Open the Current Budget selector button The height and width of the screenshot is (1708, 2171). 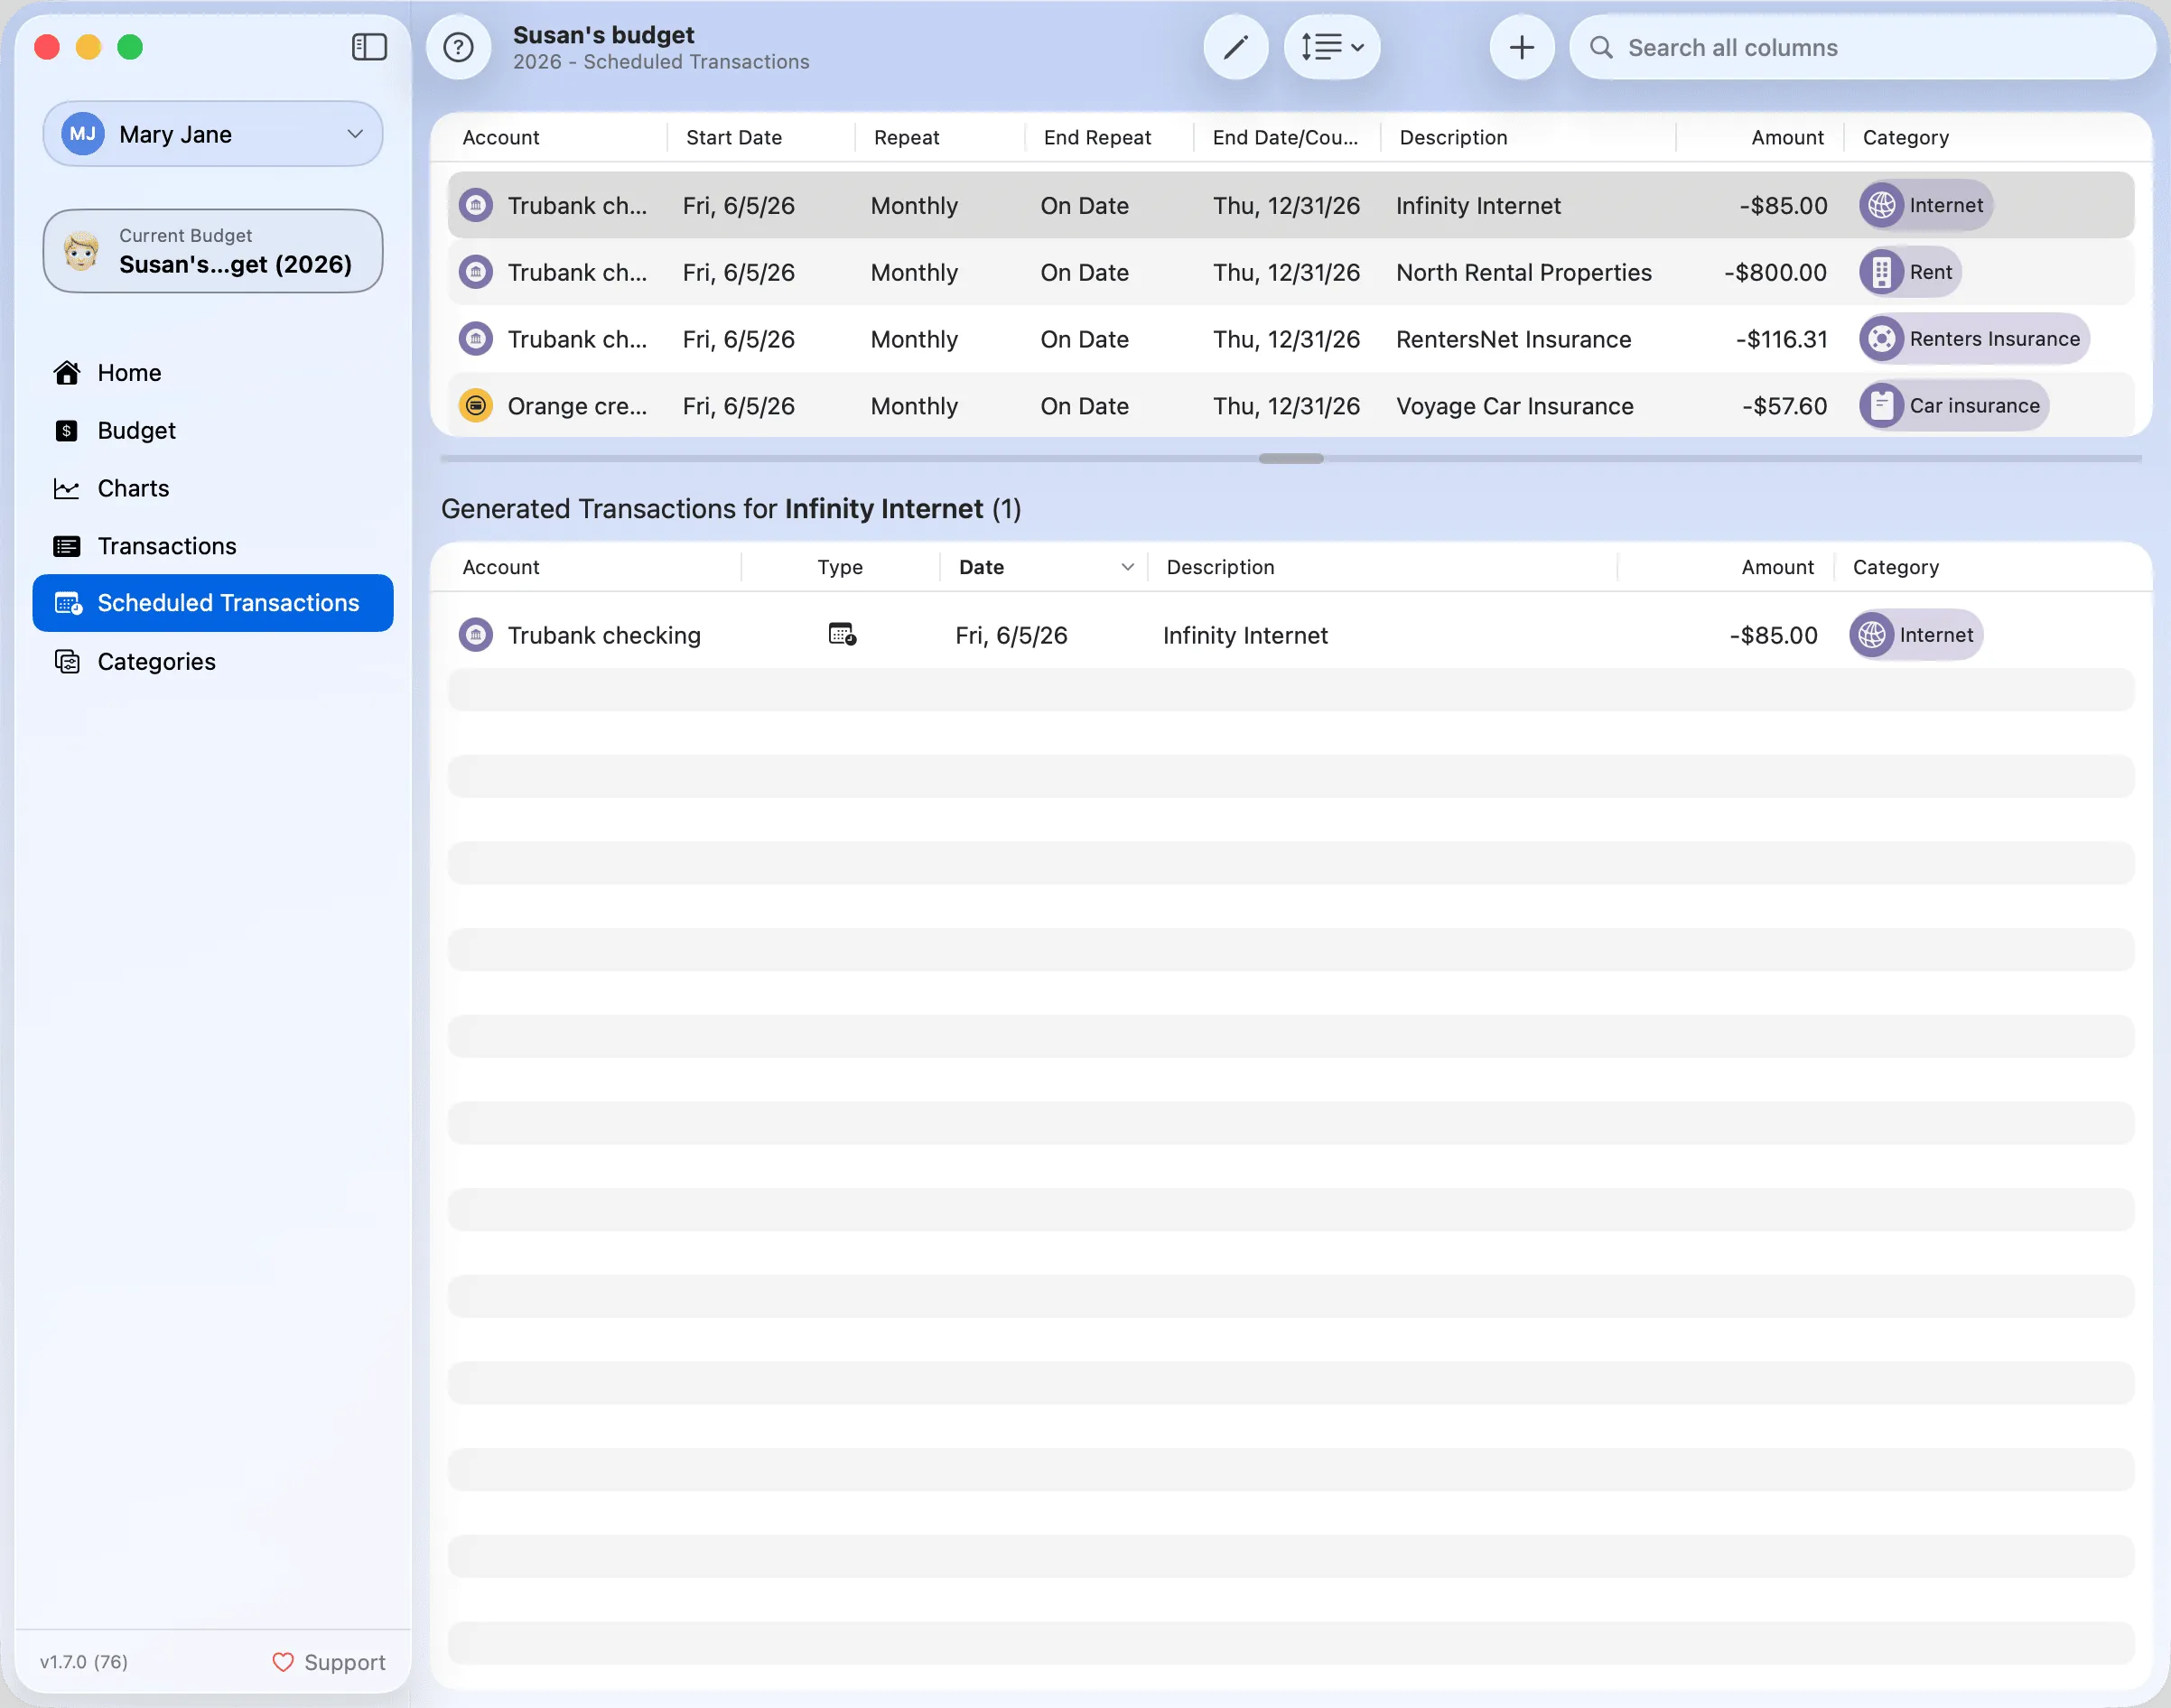(213, 251)
